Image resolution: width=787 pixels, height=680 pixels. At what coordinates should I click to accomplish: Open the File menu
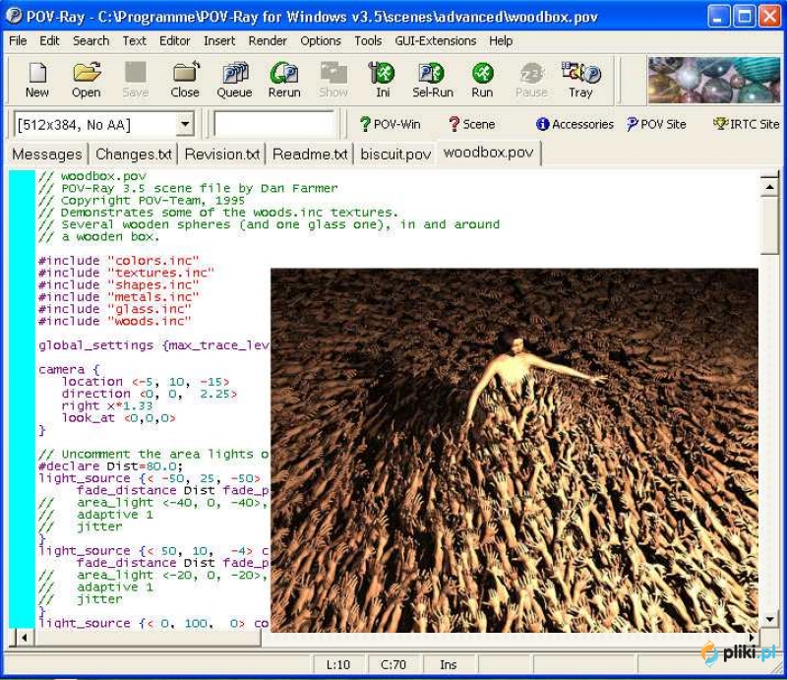tap(18, 40)
